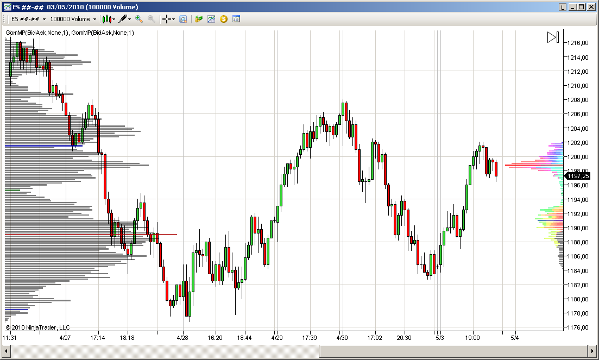
Task: Click the chart trader money icon
Action: (199, 18)
